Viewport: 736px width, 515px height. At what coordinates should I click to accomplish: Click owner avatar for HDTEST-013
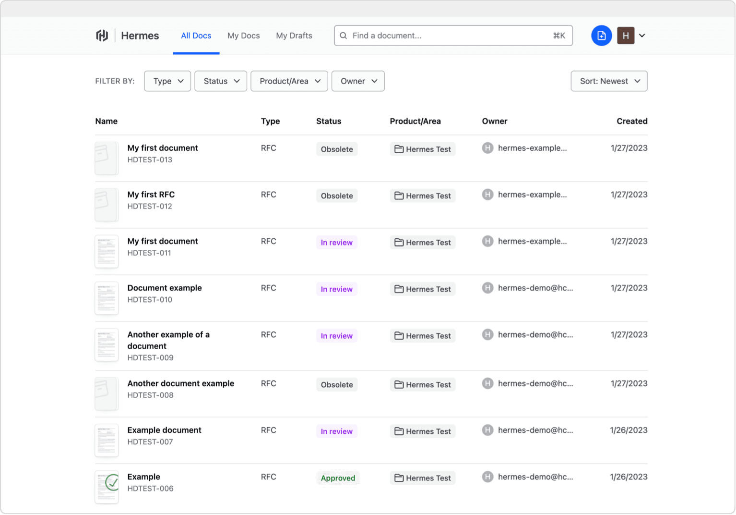click(487, 148)
